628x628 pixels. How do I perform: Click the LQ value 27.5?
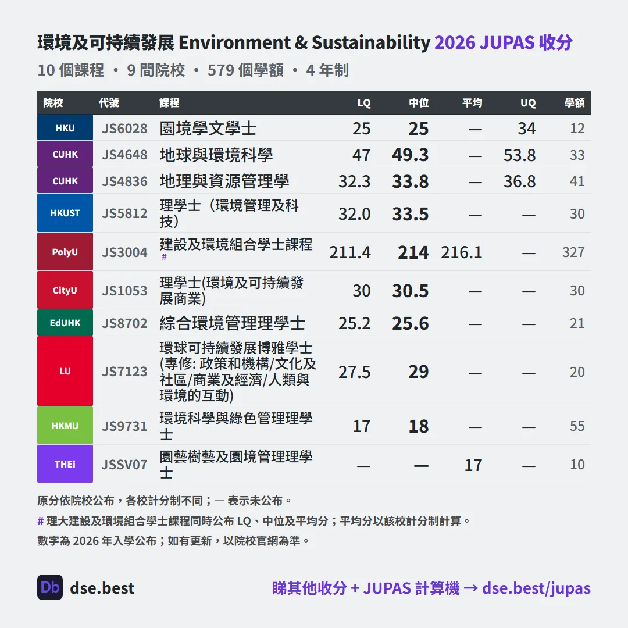pyautogui.click(x=355, y=372)
